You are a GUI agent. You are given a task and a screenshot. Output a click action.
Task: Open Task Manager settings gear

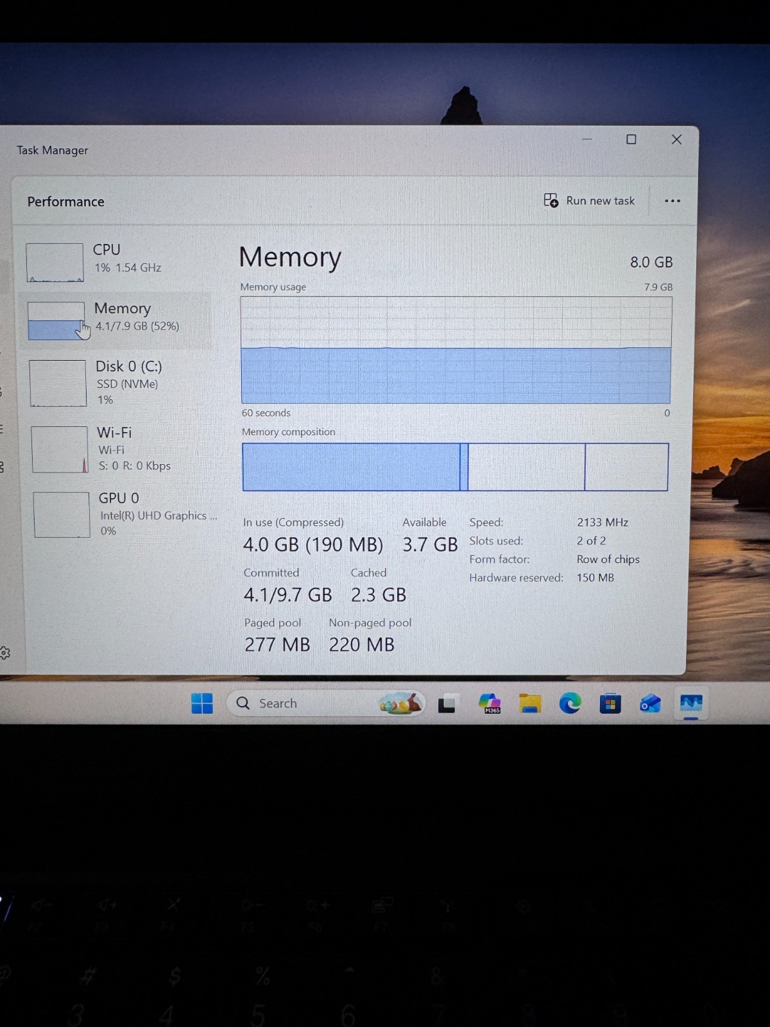click(5, 653)
